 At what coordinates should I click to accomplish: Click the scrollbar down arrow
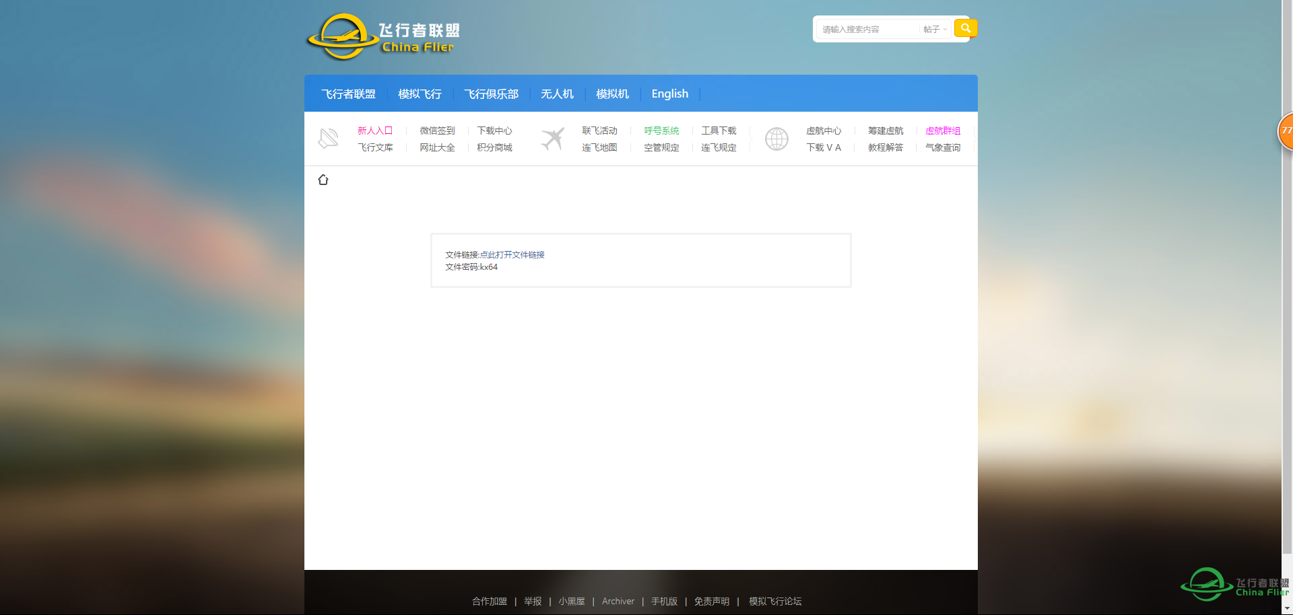(1287, 608)
